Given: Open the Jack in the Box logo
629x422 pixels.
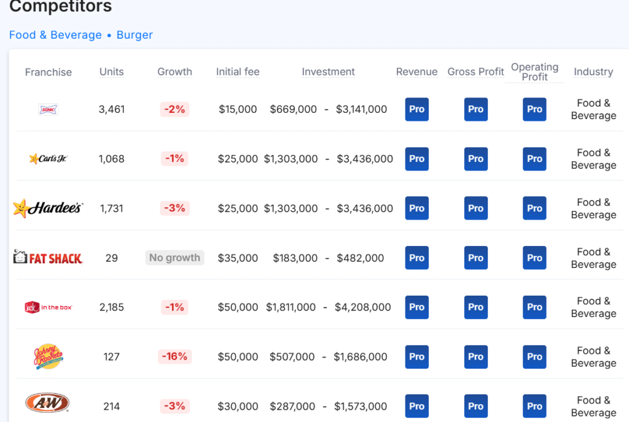Looking at the screenshot, I should (48, 307).
